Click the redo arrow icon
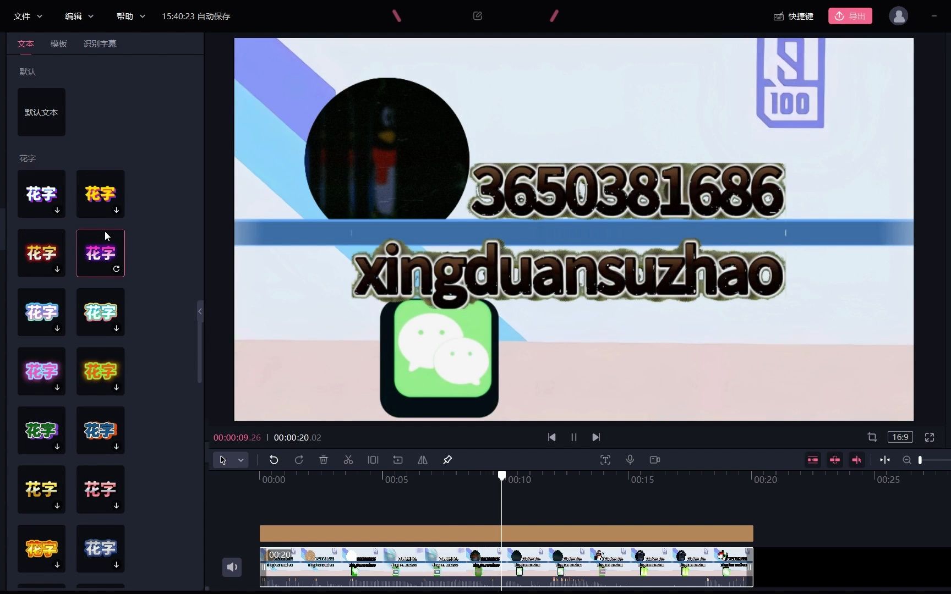This screenshot has width=951, height=594. click(x=299, y=460)
